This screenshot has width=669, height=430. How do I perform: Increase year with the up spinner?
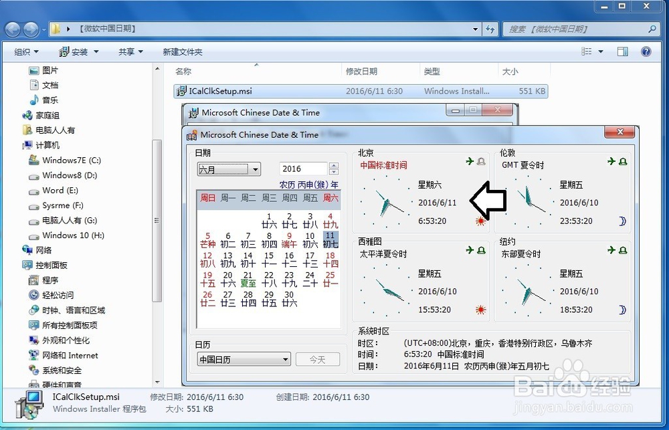click(334, 166)
